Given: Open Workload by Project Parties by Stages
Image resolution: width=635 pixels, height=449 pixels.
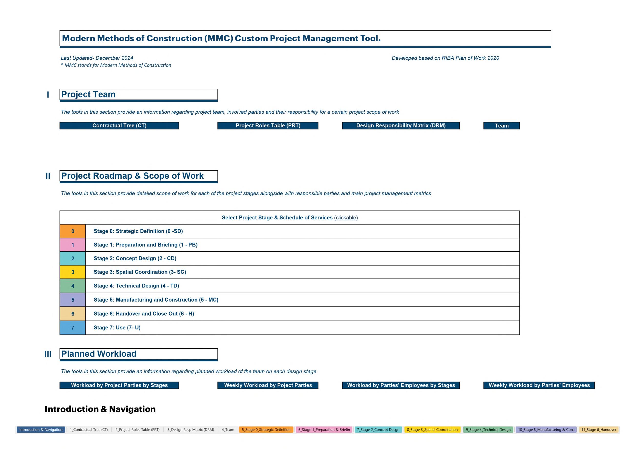Looking at the screenshot, I should click(x=119, y=385).
